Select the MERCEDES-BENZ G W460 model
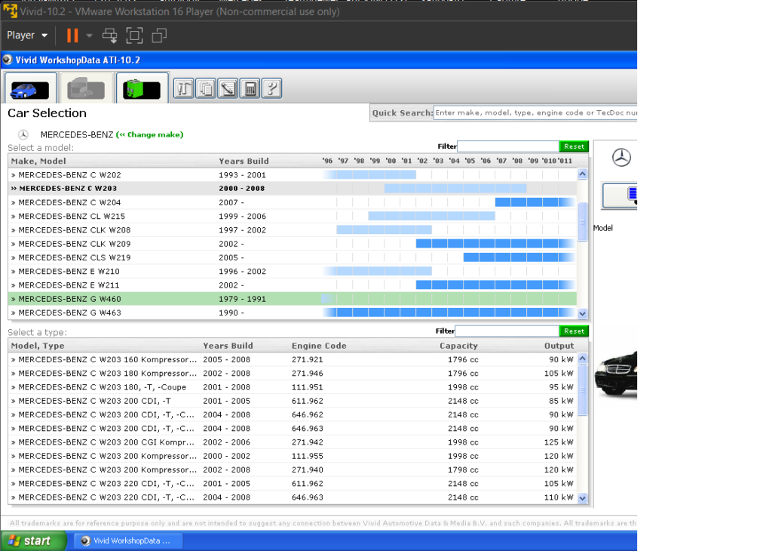Screen dimensions: 772x551 tap(293, 299)
